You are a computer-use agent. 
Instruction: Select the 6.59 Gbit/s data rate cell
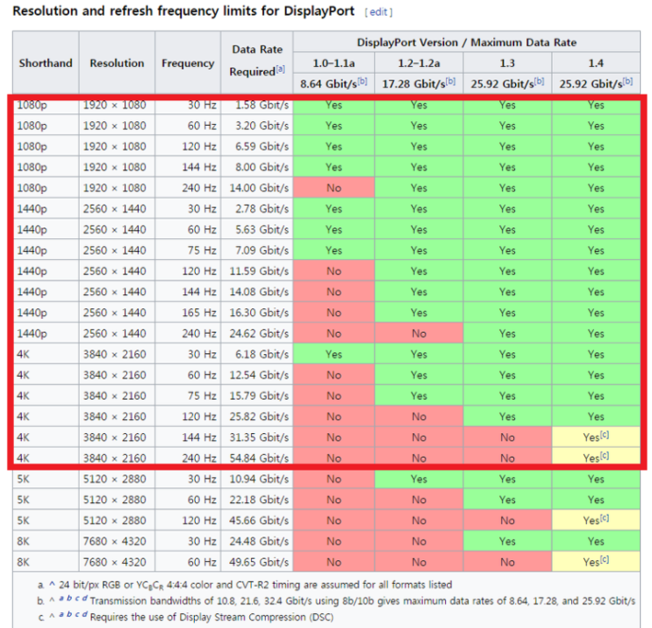tap(257, 146)
